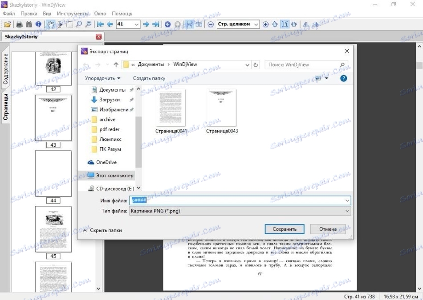
Task: Toggle facing pages view mode
Action: coord(199,24)
